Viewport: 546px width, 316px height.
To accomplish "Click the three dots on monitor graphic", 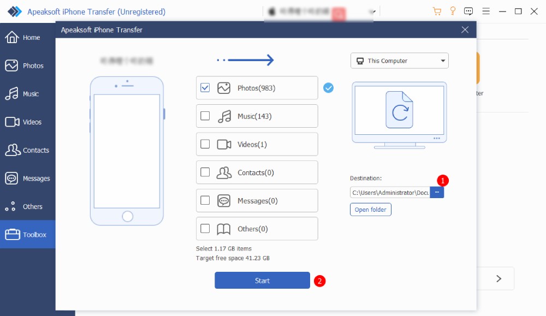I will (x=437, y=138).
